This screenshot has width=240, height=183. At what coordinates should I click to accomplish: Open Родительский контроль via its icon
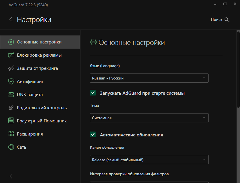(11, 108)
